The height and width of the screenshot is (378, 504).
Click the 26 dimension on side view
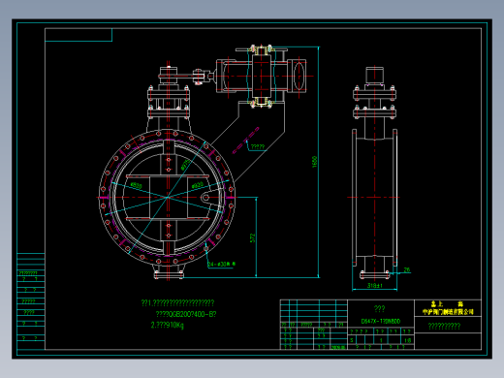pyautogui.click(x=407, y=269)
